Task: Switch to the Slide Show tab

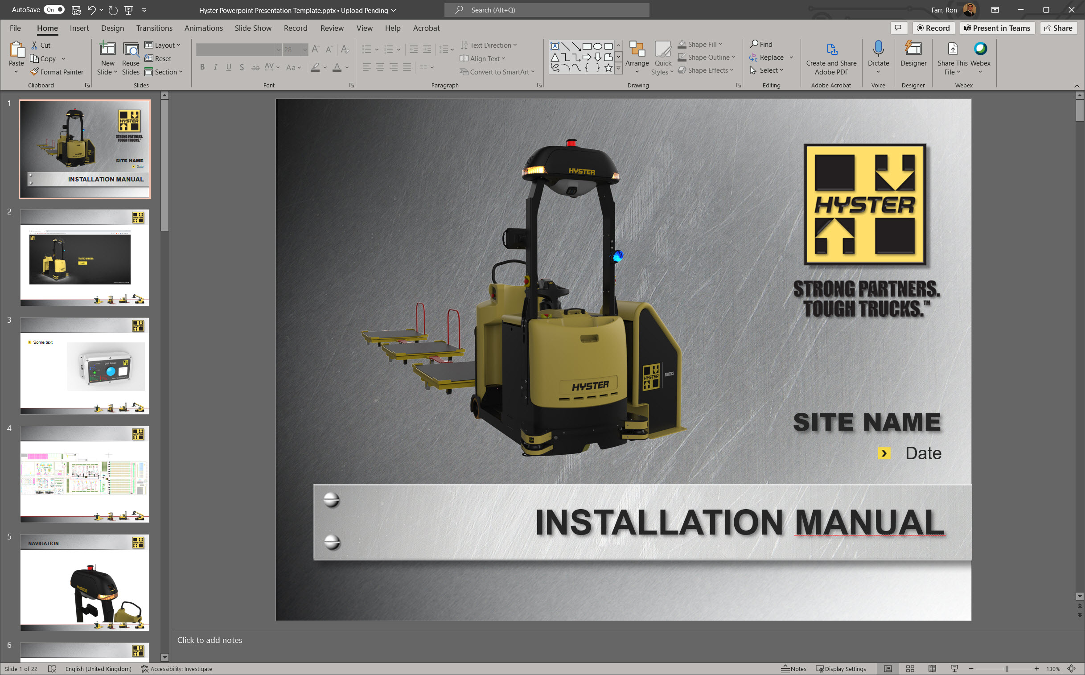Action: (253, 28)
